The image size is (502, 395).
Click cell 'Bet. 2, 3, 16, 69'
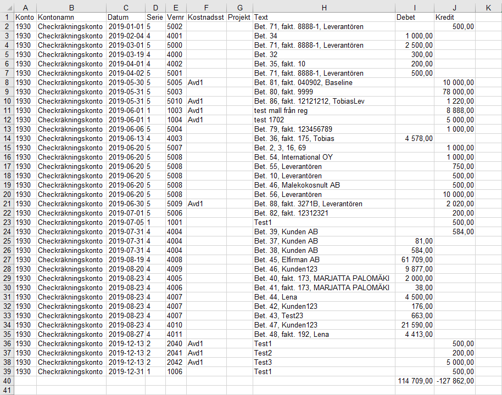tap(324, 148)
